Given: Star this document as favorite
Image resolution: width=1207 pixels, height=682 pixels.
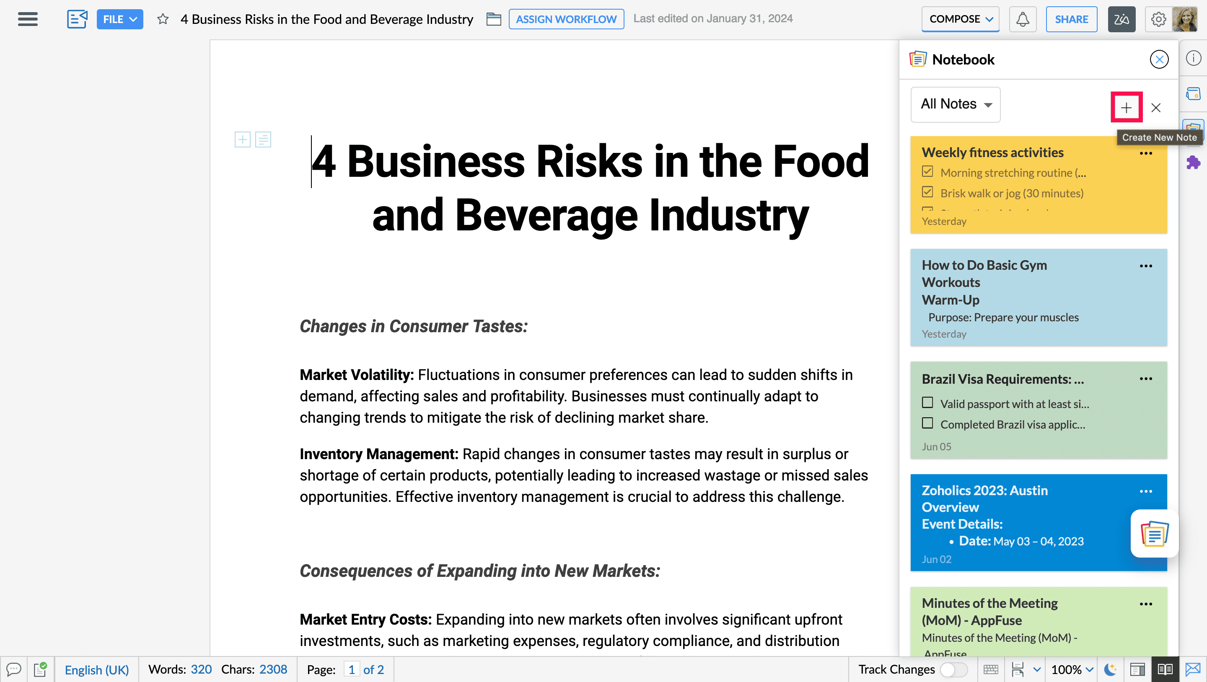Looking at the screenshot, I should (x=163, y=19).
